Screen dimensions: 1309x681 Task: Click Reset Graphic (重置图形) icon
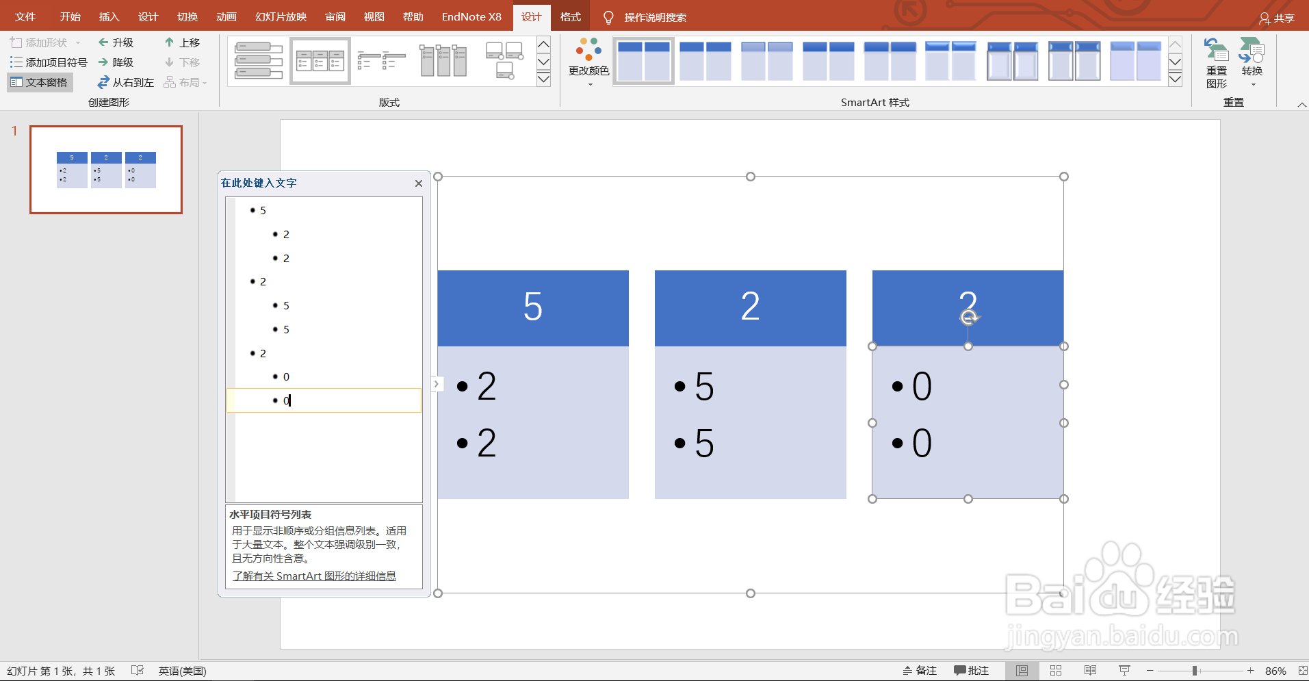click(x=1216, y=62)
